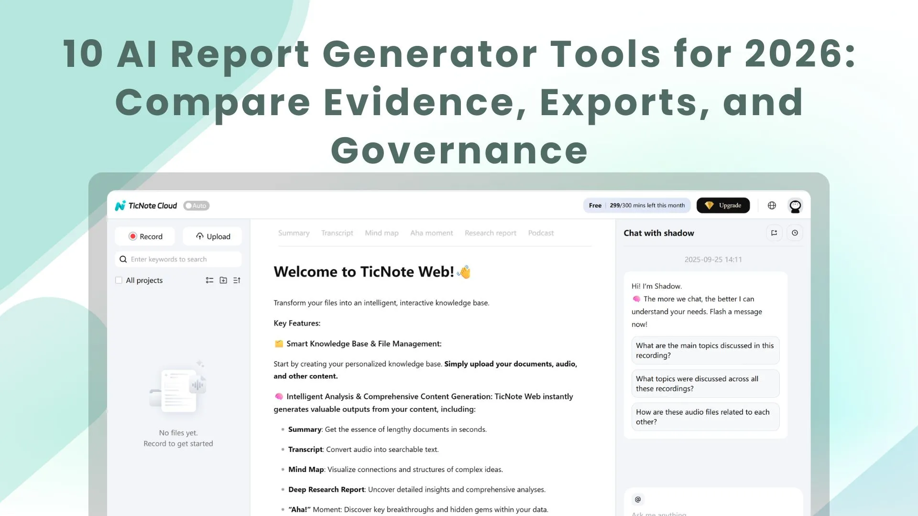The width and height of the screenshot is (918, 516).
Task: Open the user avatar menu
Action: point(795,206)
